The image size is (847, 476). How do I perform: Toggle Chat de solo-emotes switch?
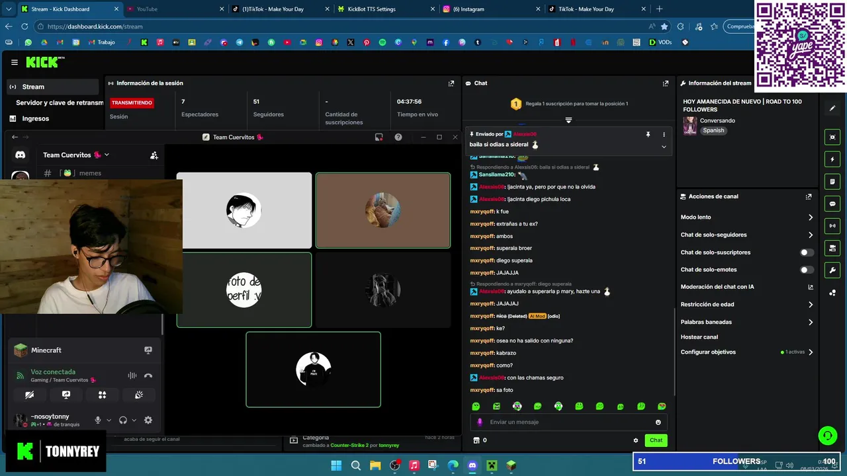[x=807, y=270]
